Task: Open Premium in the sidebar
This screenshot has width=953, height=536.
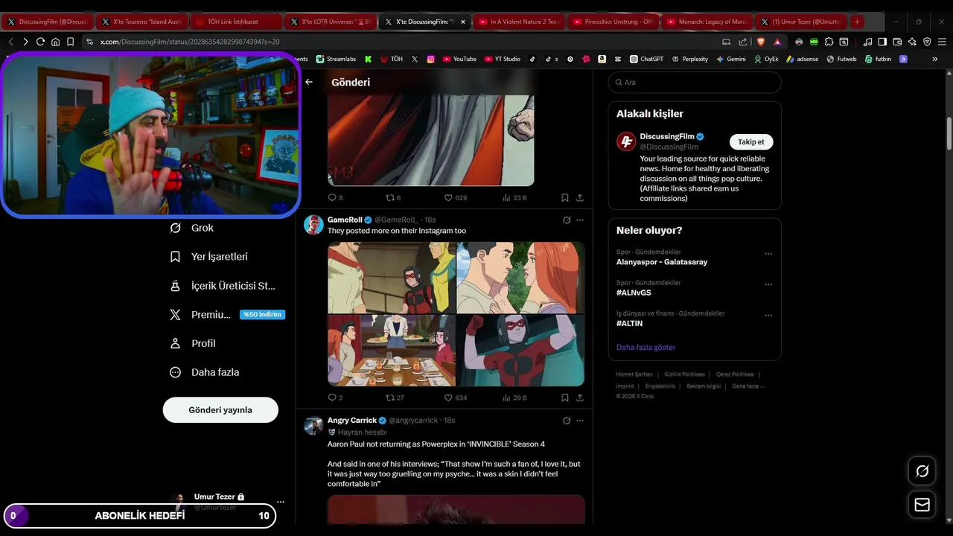Action: coord(226,315)
